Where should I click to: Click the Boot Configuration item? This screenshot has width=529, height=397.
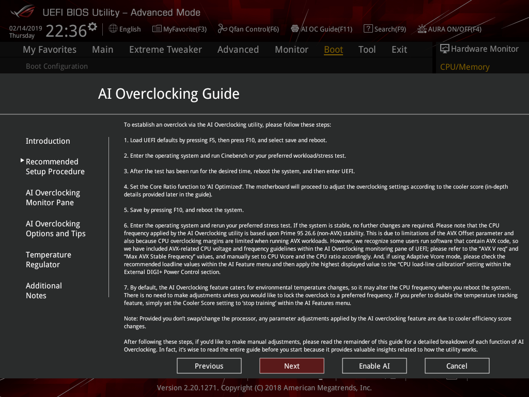(57, 66)
